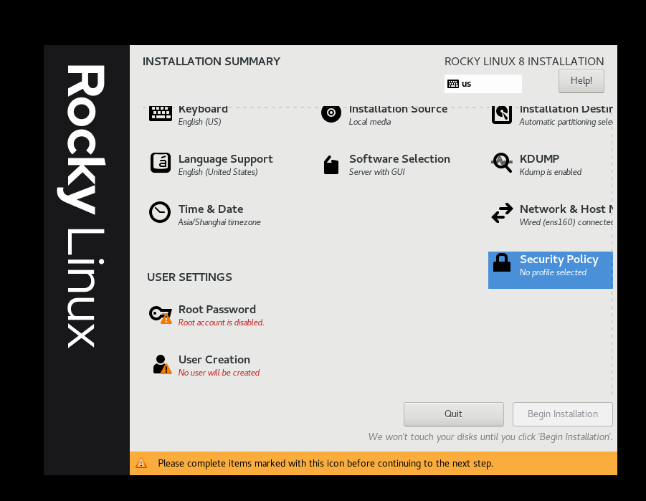Click the keyboard icon in layout indicator

click(x=453, y=84)
